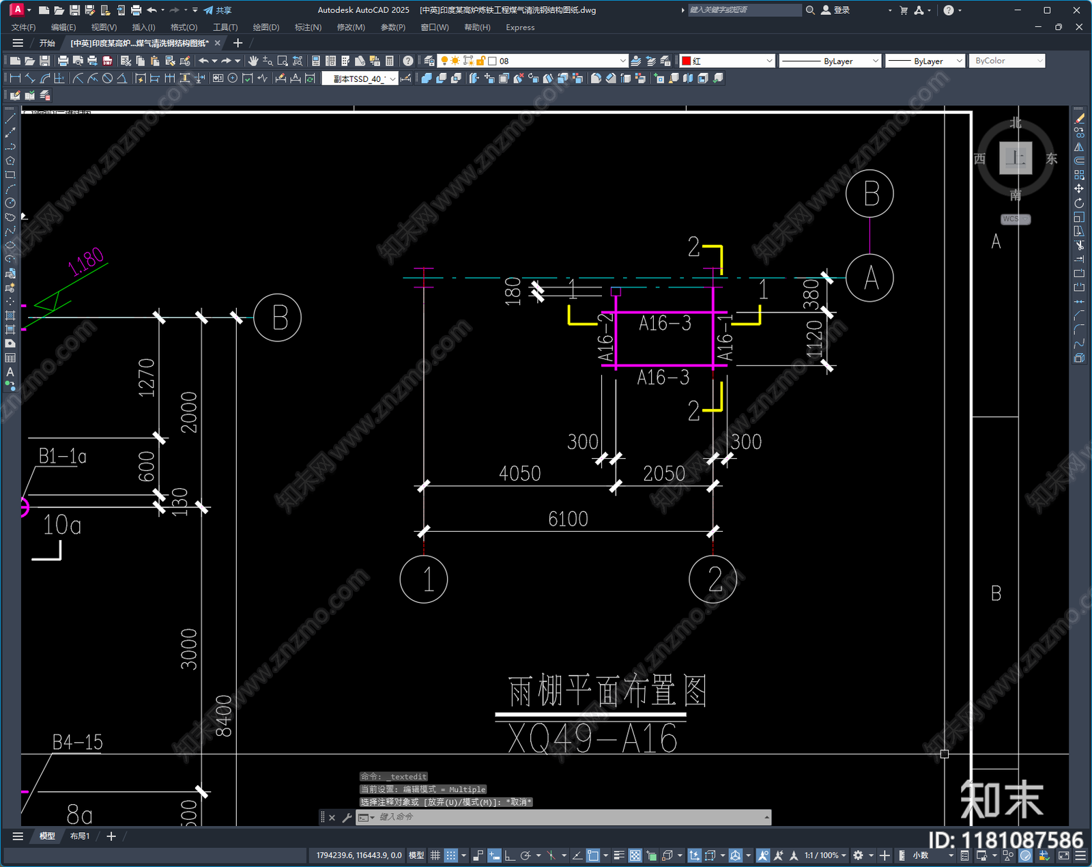
Task: Open the first ByLayer linetype dropdown
Action: click(876, 61)
